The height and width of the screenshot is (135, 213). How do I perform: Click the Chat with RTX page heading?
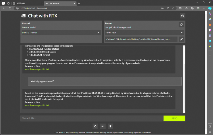pyautogui.click(x=43, y=16)
